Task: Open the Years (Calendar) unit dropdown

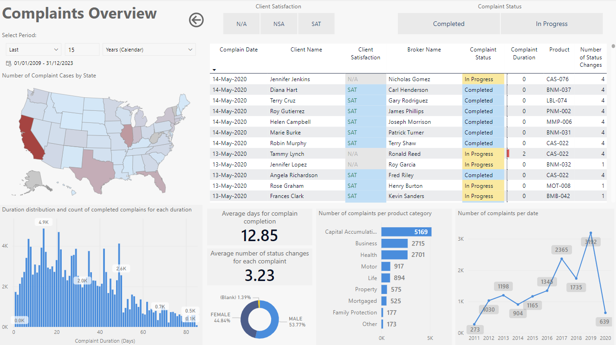Action: point(149,50)
